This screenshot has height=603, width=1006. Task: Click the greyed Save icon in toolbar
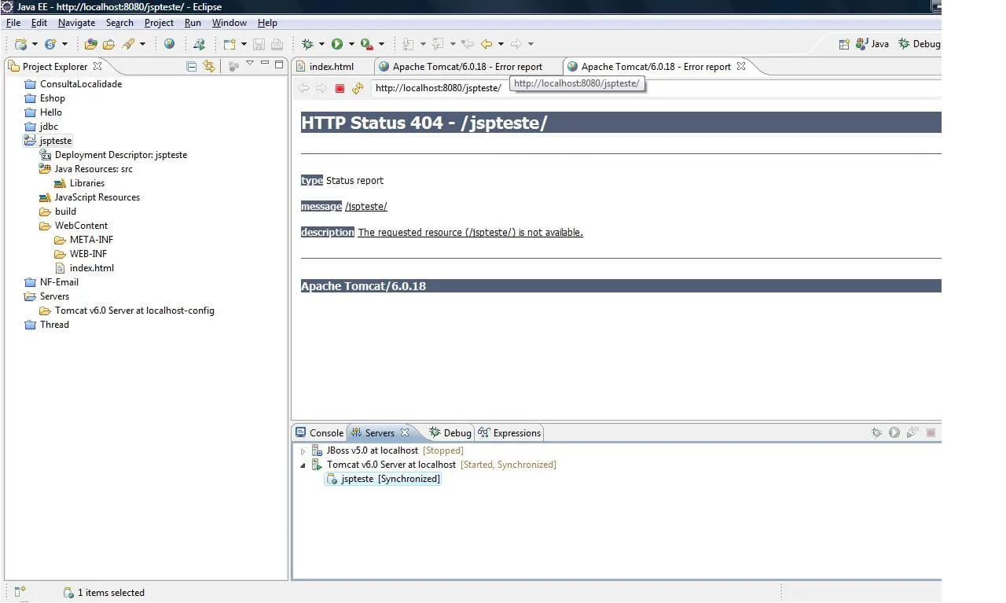click(x=259, y=44)
